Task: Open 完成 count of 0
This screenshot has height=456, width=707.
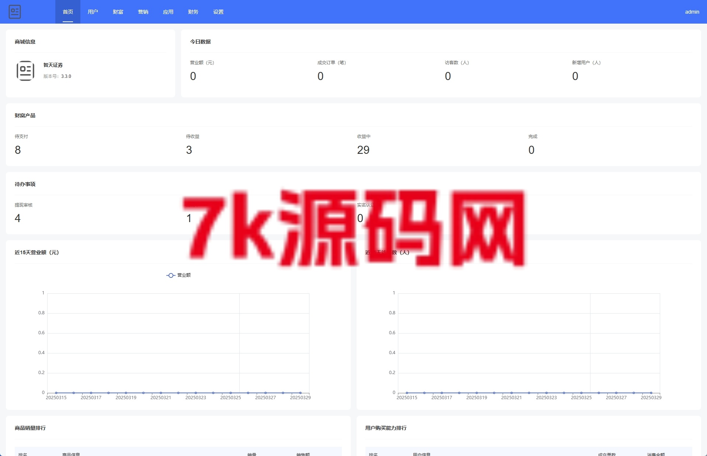Action: [531, 150]
